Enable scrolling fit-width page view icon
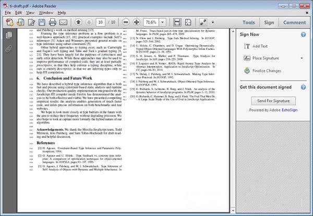Image resolution: width=313 pixels, height=216 pixels. click(x=177, y=22)
